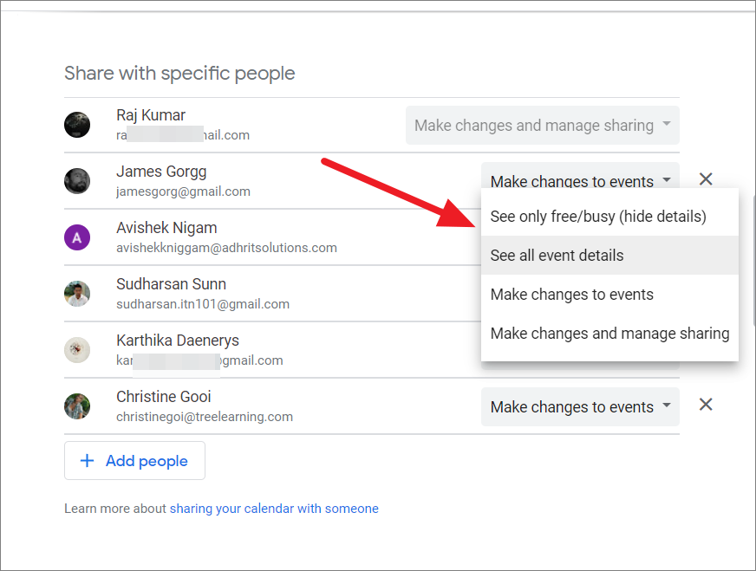Screen dimensions: 756x571
Task: Click the page's vertical scrollbar
Action: coord(753,260)
